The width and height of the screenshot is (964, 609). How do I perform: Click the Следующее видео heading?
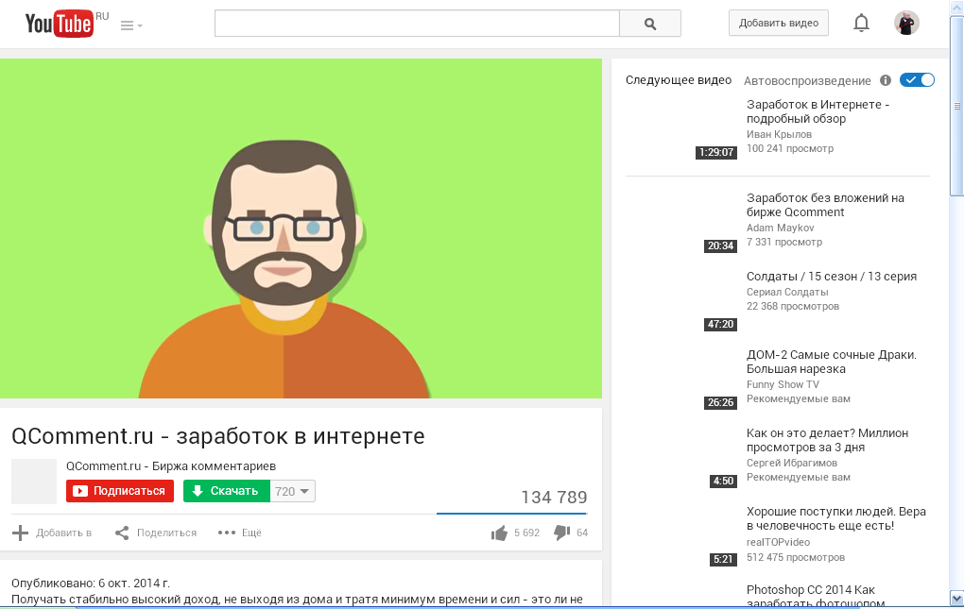click(679, 80)
